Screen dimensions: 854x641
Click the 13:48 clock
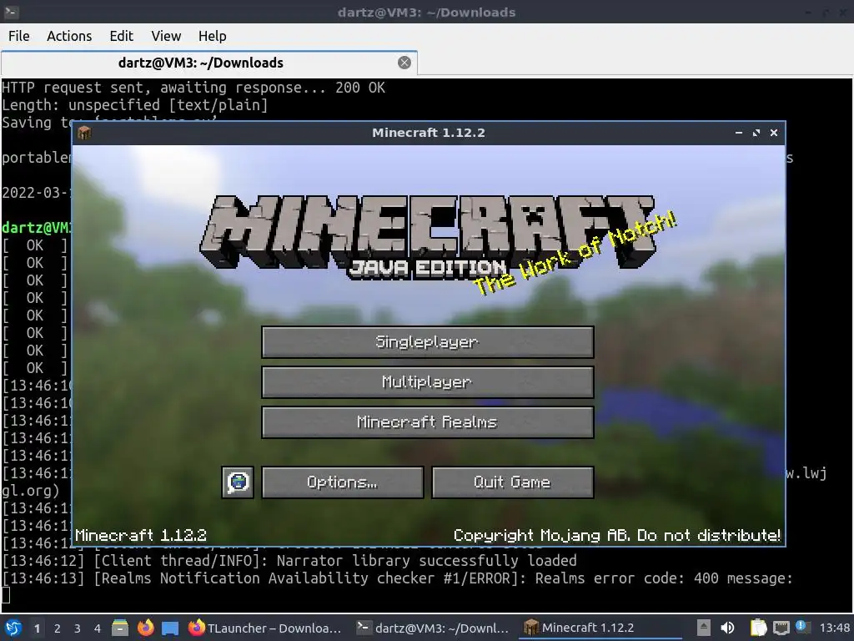click(x=834, y=628)
